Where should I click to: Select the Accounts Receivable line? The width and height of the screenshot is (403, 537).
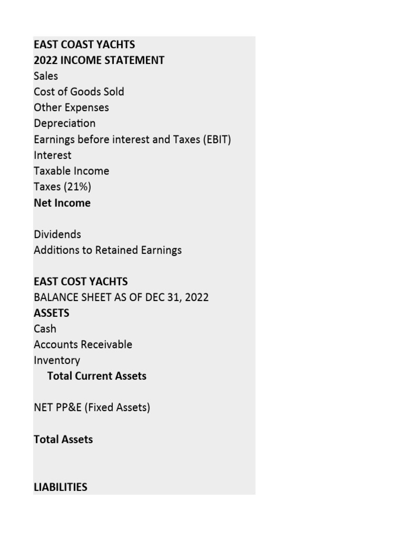83,345
